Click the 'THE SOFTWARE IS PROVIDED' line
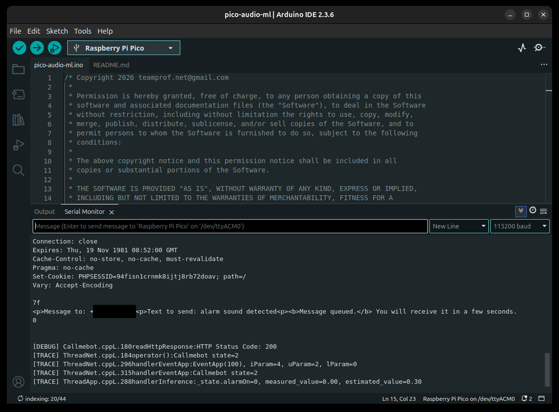Screen dimensions: 559x412 243,189
